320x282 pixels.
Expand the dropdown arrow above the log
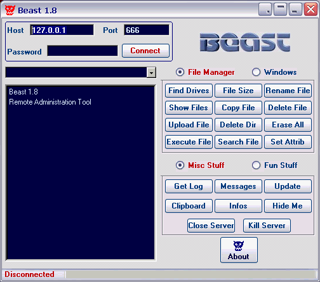pyautogui.click(x=151, y=73)
